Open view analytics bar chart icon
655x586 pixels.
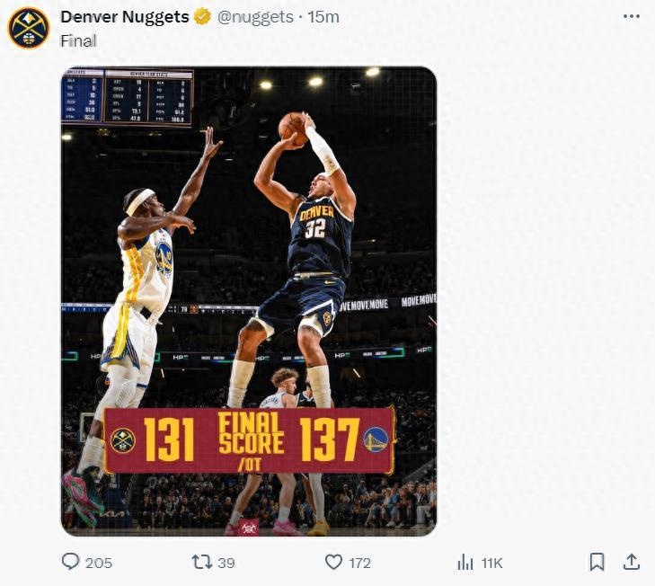click(465, 563)
